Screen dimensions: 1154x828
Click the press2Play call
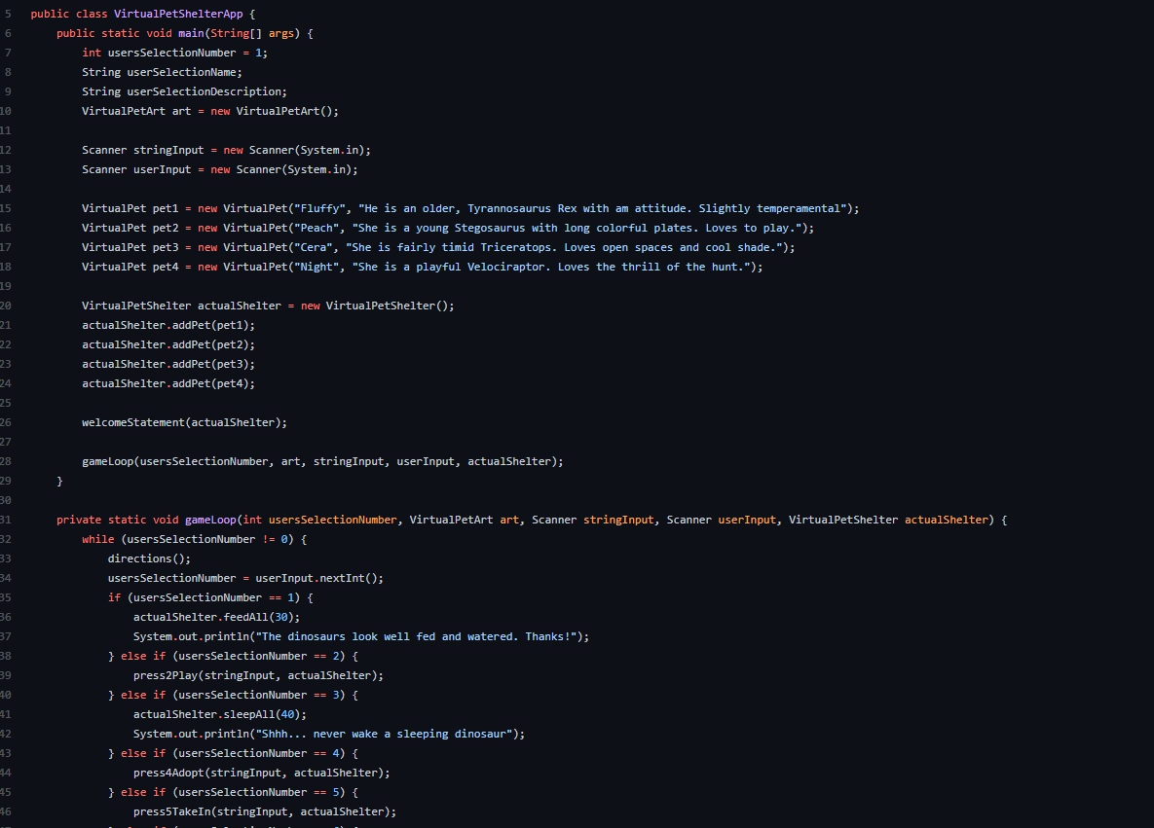(258, 676)
